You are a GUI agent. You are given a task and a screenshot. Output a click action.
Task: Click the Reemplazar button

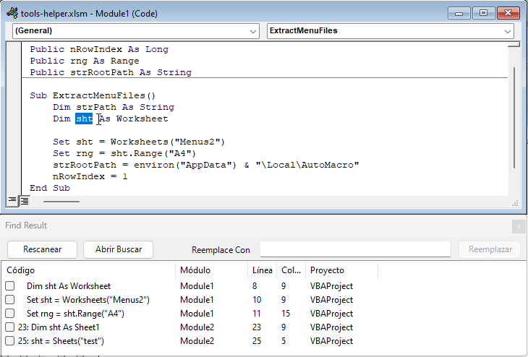point(490,249)
